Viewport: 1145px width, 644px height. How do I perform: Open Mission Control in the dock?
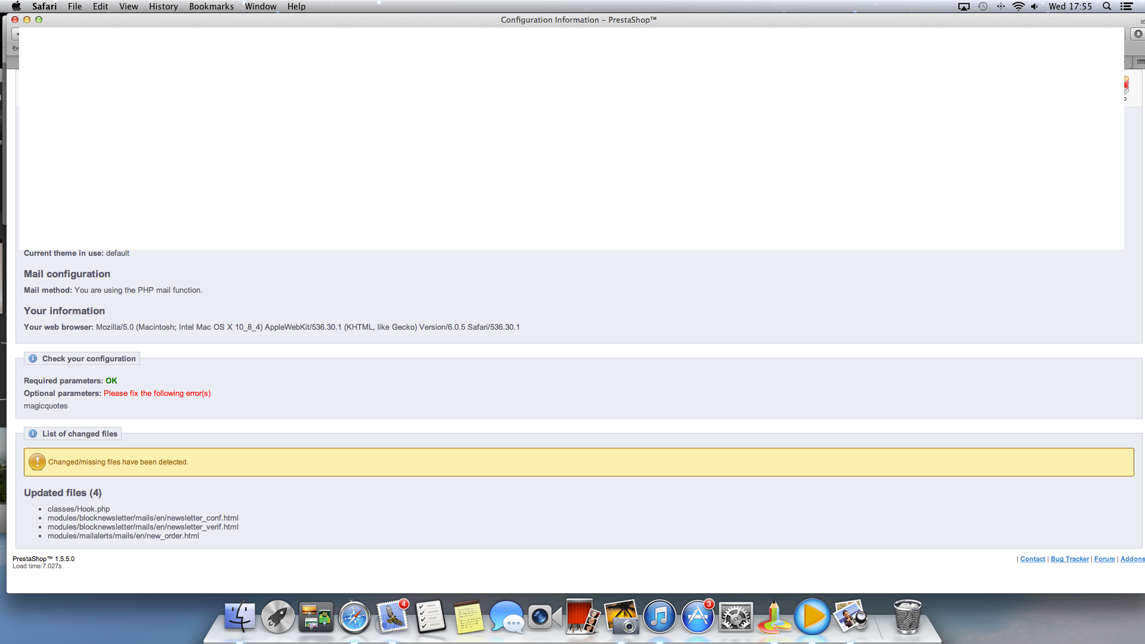point(315,617)
